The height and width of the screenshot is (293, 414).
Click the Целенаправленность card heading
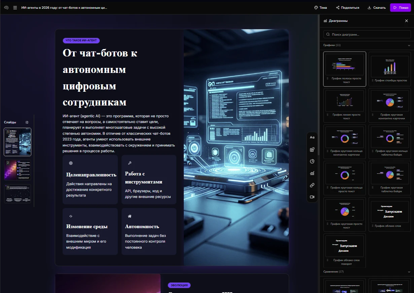click(91, 175)
